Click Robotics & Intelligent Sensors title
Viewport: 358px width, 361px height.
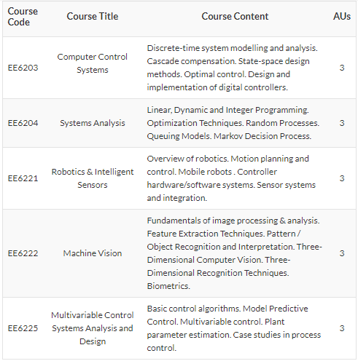point(93,178)
